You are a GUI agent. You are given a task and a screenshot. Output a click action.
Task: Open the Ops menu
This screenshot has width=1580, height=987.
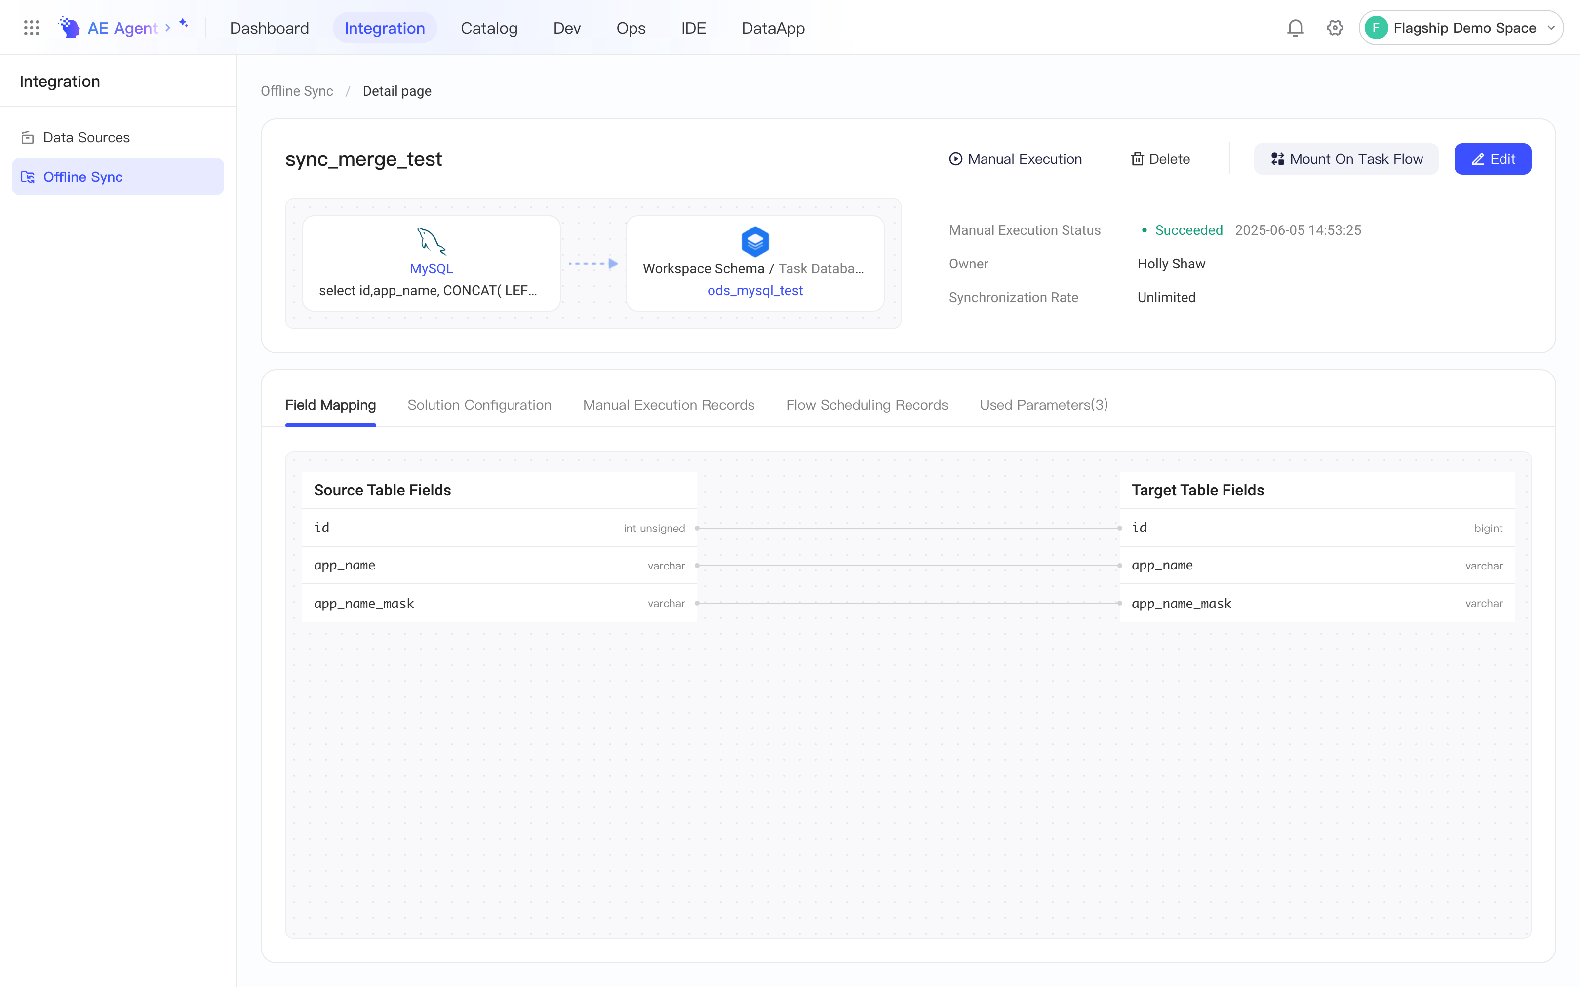631,28
